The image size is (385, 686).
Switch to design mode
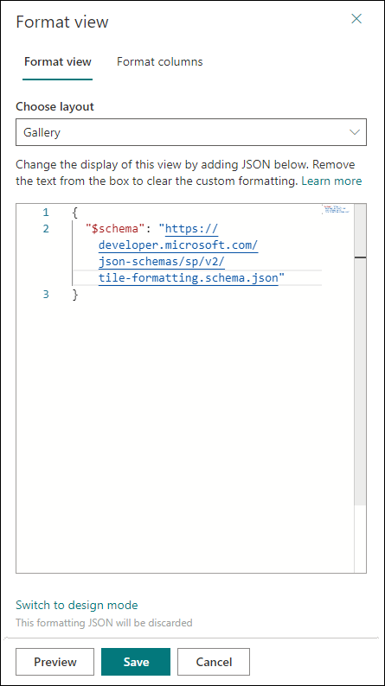click(77, 605)
